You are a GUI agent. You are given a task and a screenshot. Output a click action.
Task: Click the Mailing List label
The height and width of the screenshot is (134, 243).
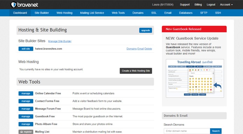(x=42, y=132)
